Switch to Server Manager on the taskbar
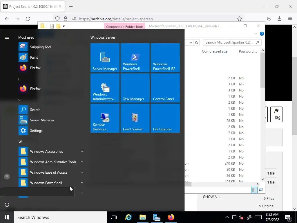This screenshot has height=223, width=297. (157, 217)
